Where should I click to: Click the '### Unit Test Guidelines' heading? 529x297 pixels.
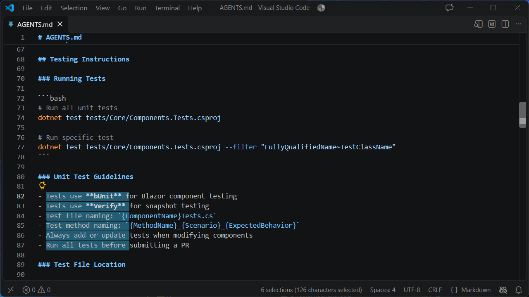pos(86,177)
